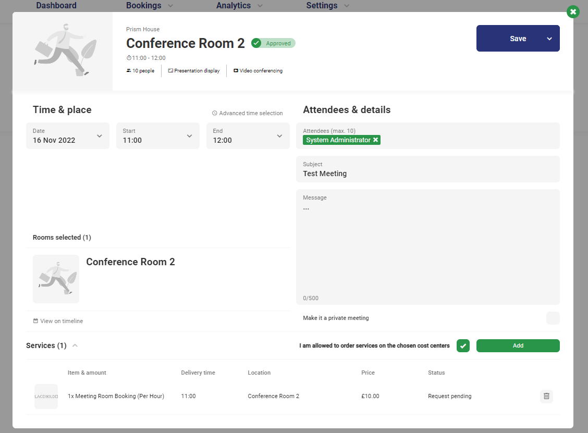Click into the Subject field
Viewport: 588px width, 433px height.
tap(427, 174)
